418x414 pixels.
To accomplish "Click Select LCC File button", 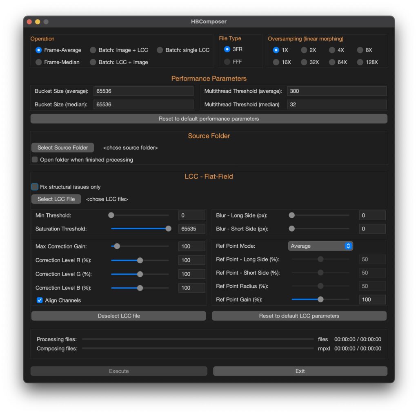I will coord(56,199).
